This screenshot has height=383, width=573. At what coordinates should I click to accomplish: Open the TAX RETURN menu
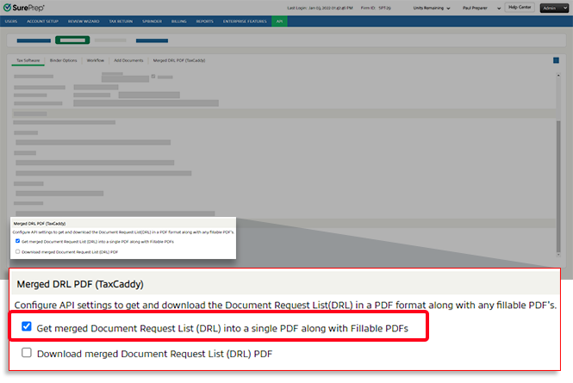click(121, 22)
